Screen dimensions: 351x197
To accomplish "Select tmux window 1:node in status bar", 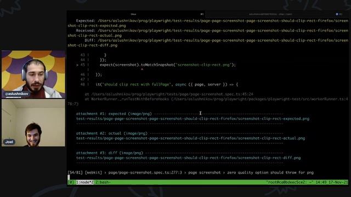I will (84, 182).
